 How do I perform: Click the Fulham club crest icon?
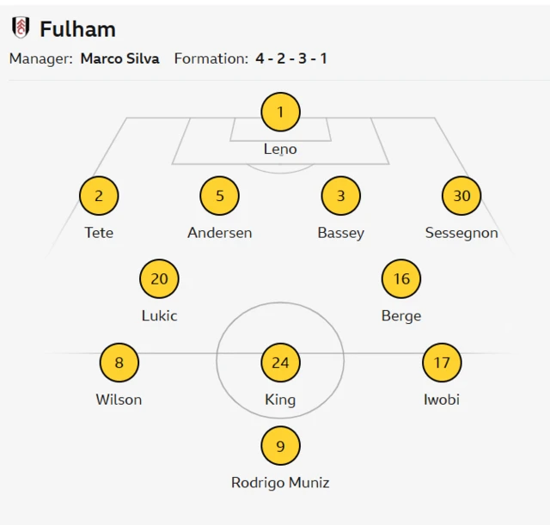[20, 28]
